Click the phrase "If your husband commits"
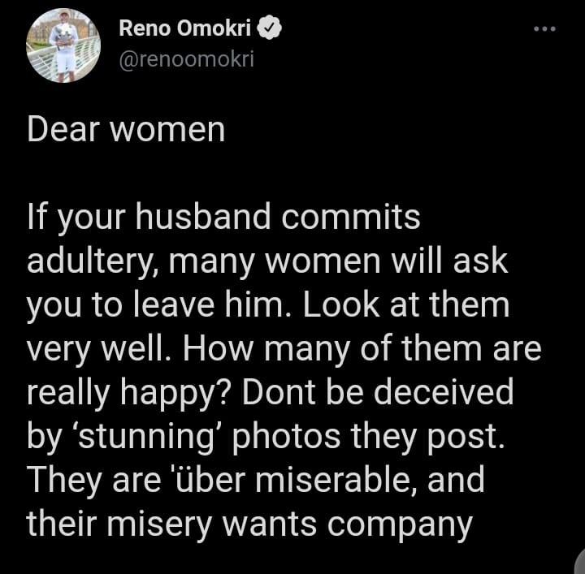The height and width of the screenshot is (574, 585). point(224,218)
